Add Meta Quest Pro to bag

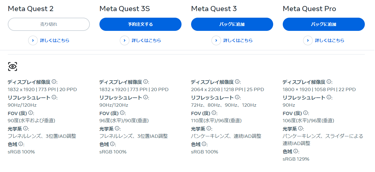pos(323,24)
